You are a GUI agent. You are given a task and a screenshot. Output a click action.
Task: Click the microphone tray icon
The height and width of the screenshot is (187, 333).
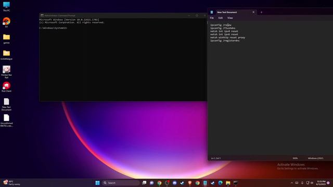point(302,183)
